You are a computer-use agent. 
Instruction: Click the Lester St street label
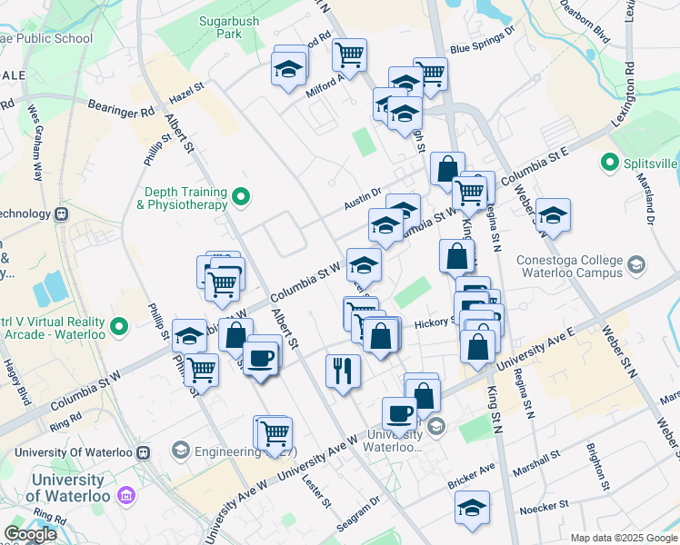tap(316, 491)
